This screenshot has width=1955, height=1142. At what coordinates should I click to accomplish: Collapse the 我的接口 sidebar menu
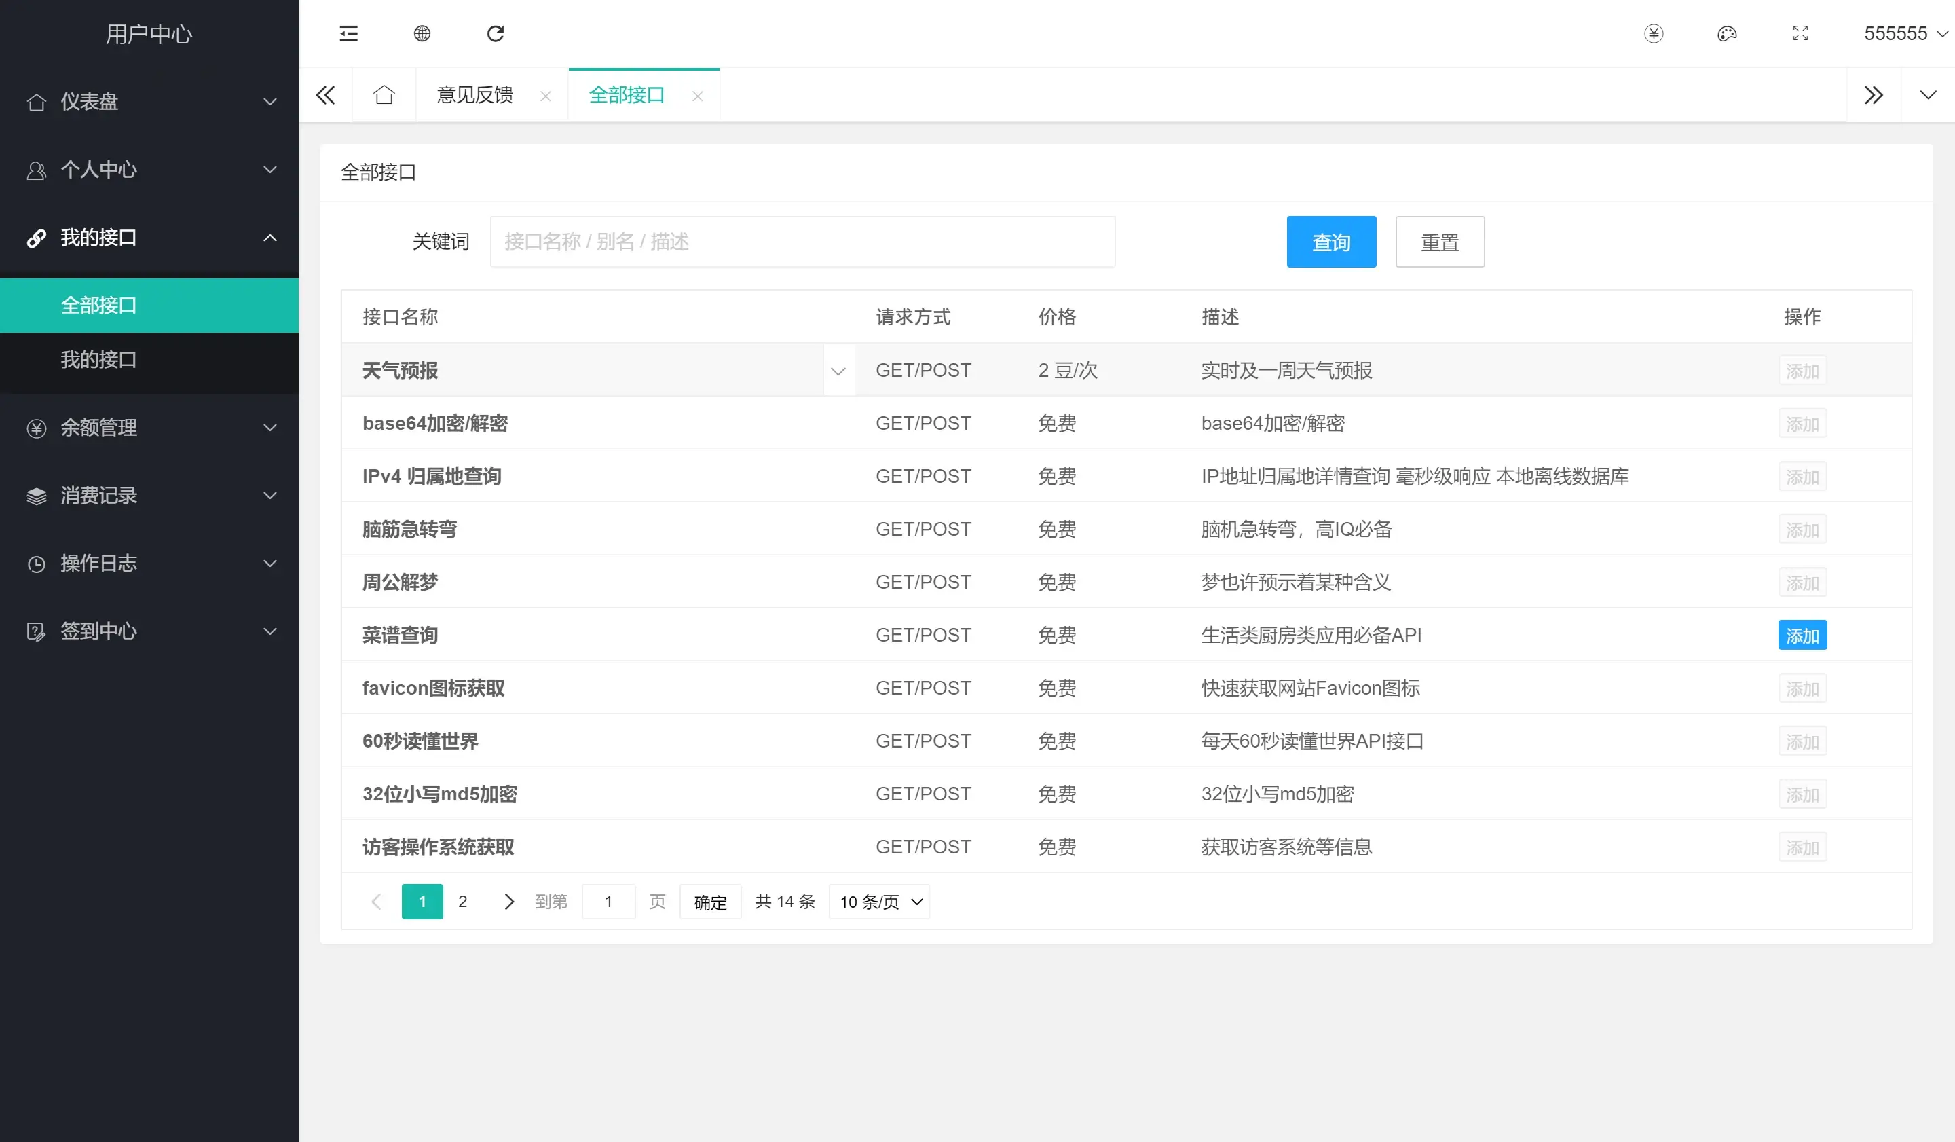click(x=149, y=238)
